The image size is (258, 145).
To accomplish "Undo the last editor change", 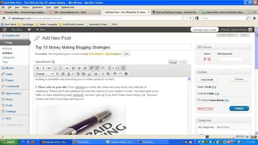I will [114, 74].
